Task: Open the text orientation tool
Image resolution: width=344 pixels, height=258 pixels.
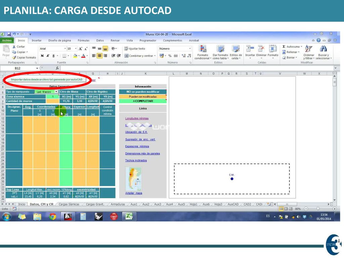Action: point(114,48)
